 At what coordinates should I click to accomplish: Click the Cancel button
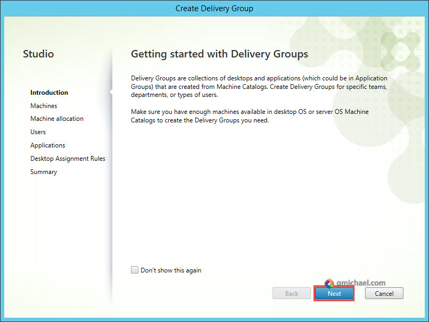tap(384, 294)
